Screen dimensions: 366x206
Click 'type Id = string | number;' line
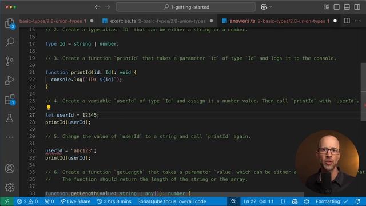(x=82, y=44)
